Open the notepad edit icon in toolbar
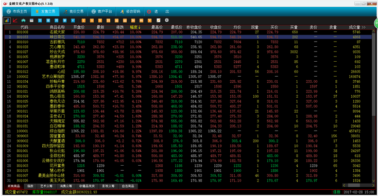 159,21
